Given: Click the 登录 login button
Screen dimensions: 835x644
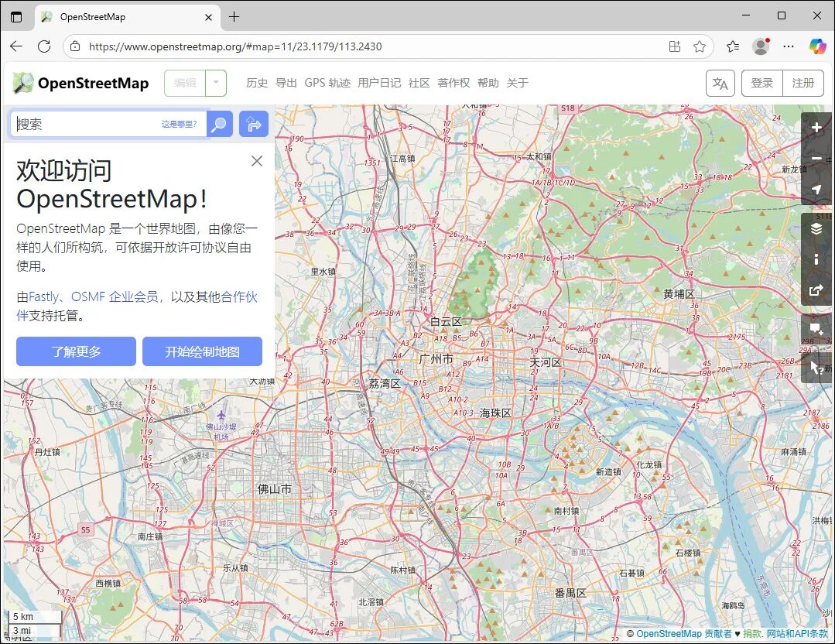Looking at the screenshot, I should (x=762, y=84).
